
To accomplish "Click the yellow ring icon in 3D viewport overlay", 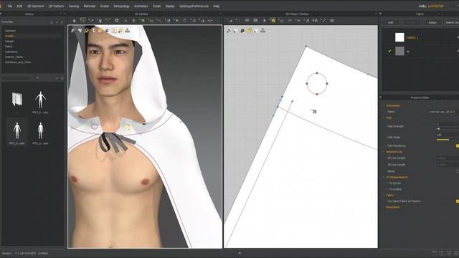I will (x=86, y=30).
